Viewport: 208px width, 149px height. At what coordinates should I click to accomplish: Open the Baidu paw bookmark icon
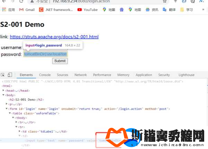[x=122, y=10]
